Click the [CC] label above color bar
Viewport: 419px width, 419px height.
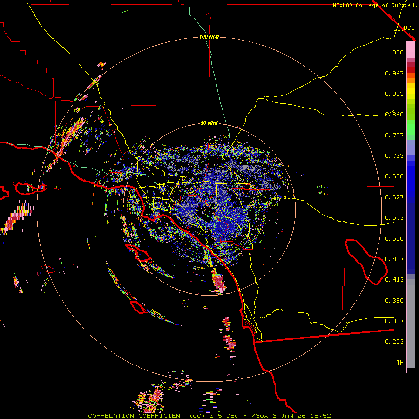[x=398, y=32]
